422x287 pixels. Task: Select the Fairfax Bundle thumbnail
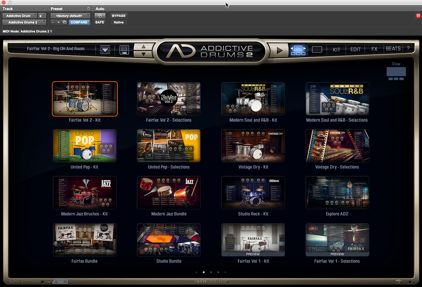85,240
